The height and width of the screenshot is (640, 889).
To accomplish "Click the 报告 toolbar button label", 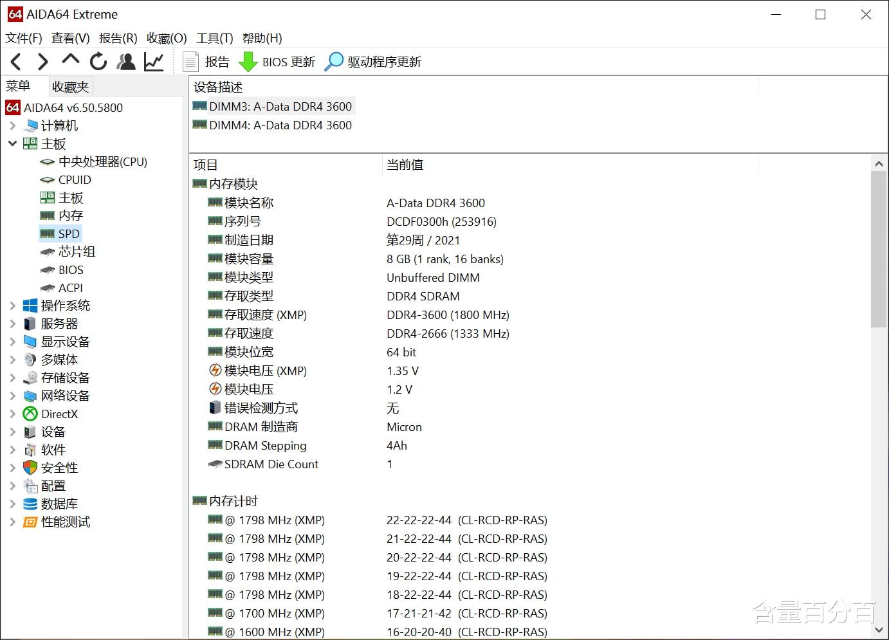I will click(217, 62).
